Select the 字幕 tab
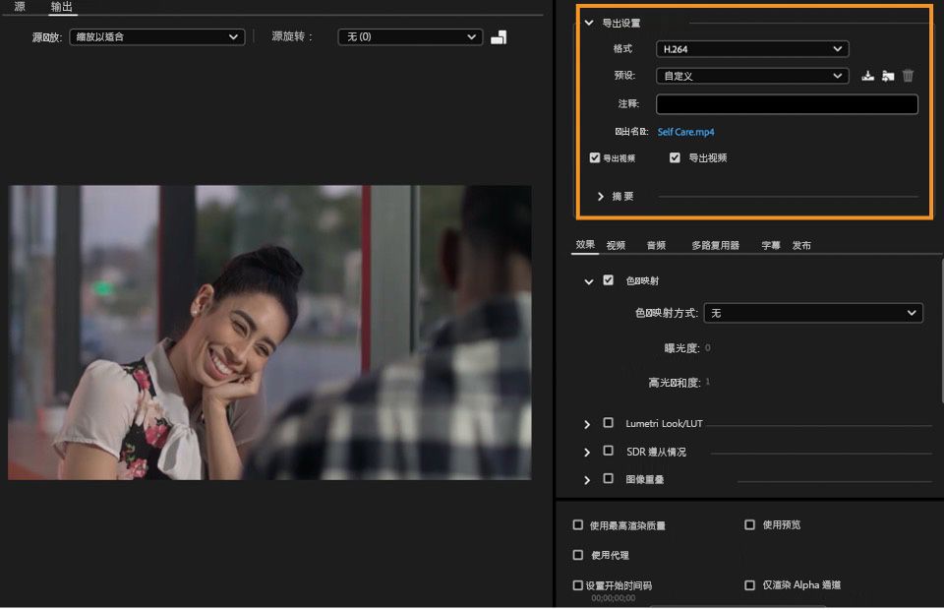 coord(771,245)
